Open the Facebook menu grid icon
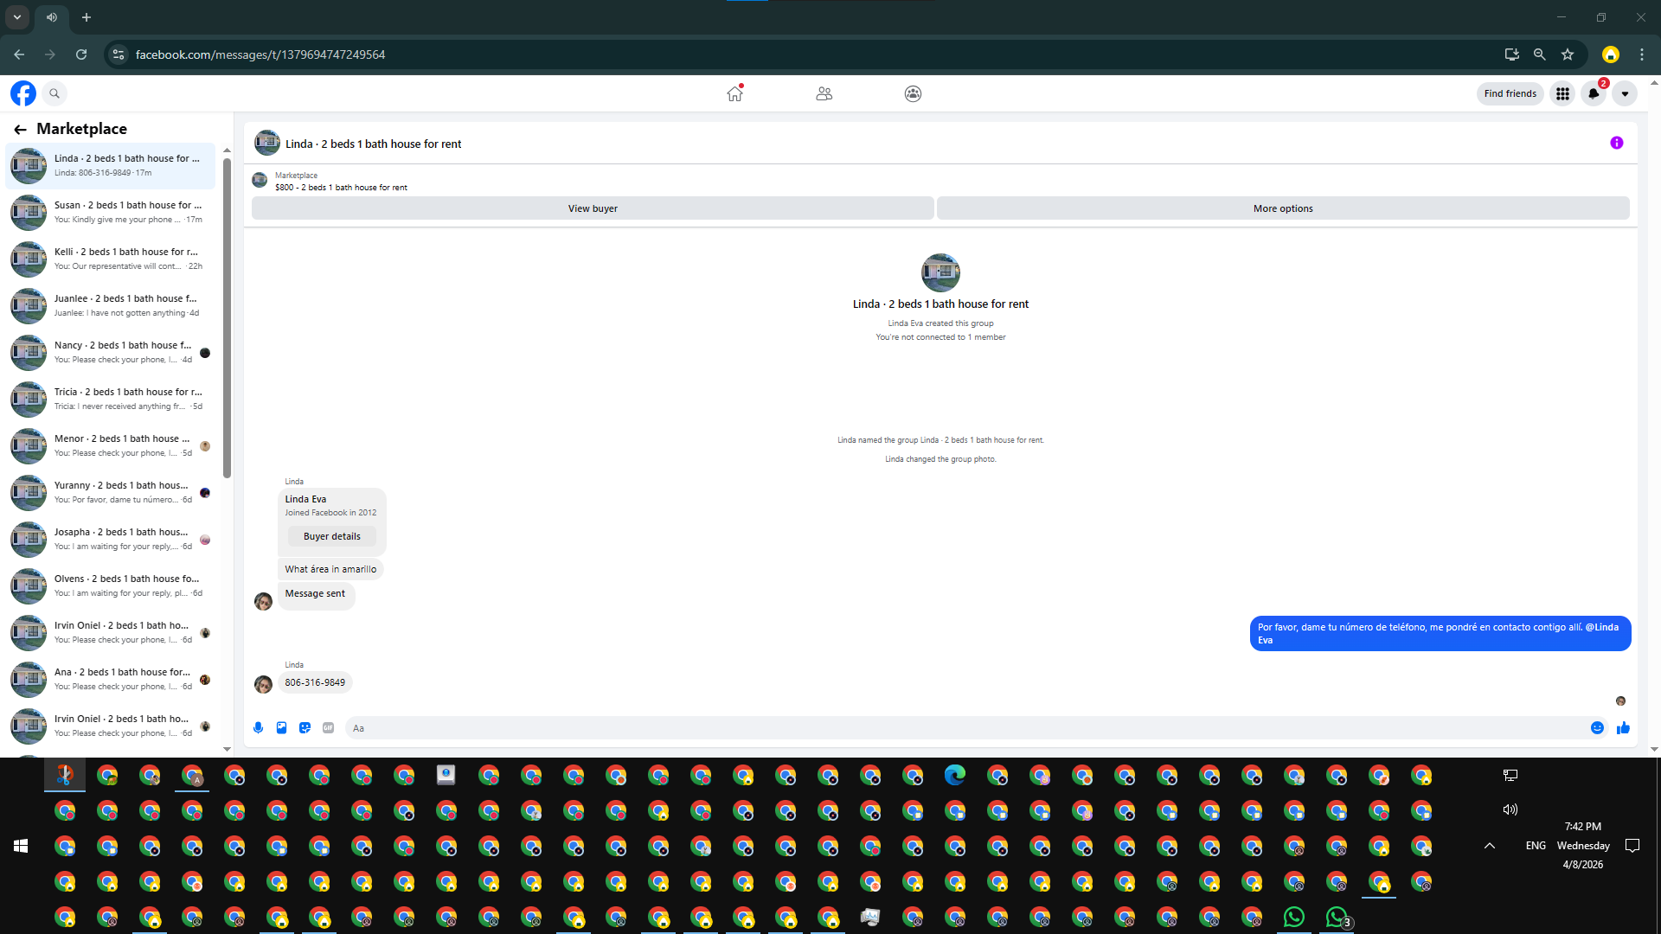The width and height of the screenshot is (1661, 934). pos(1562,93)
